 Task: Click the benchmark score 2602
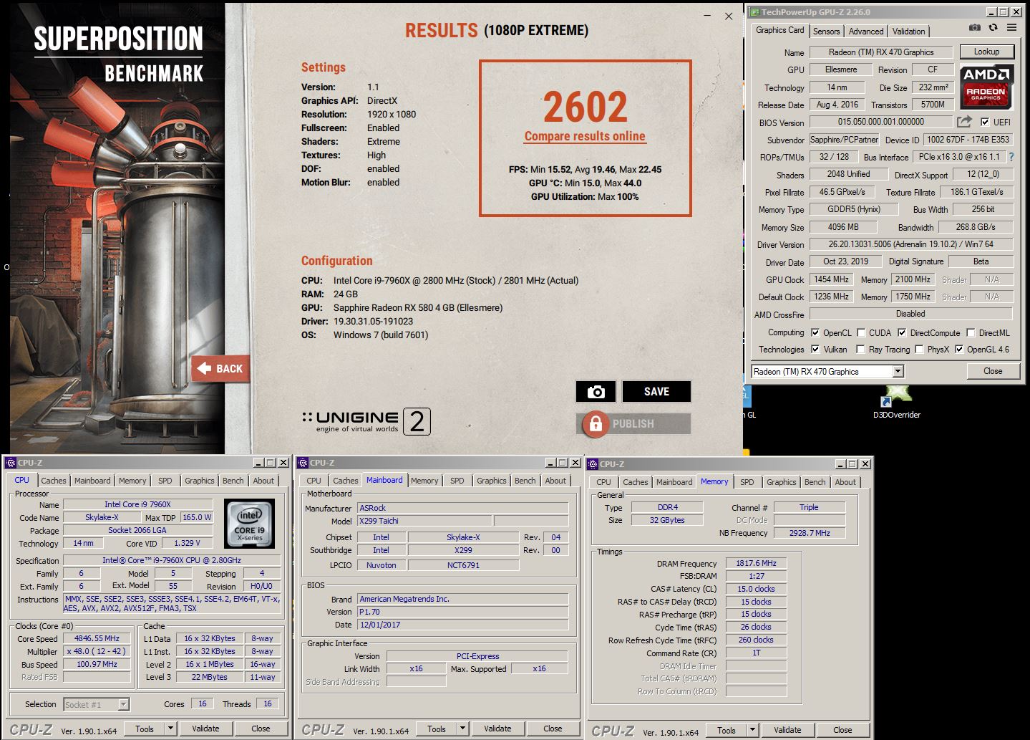tap(585, 107)
